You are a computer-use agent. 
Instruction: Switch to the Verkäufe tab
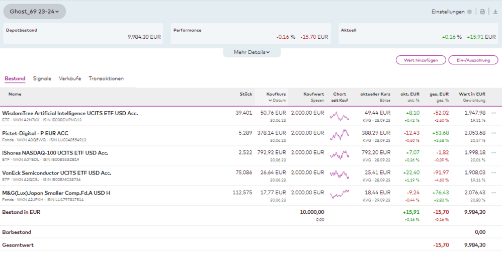coord(70,78)
